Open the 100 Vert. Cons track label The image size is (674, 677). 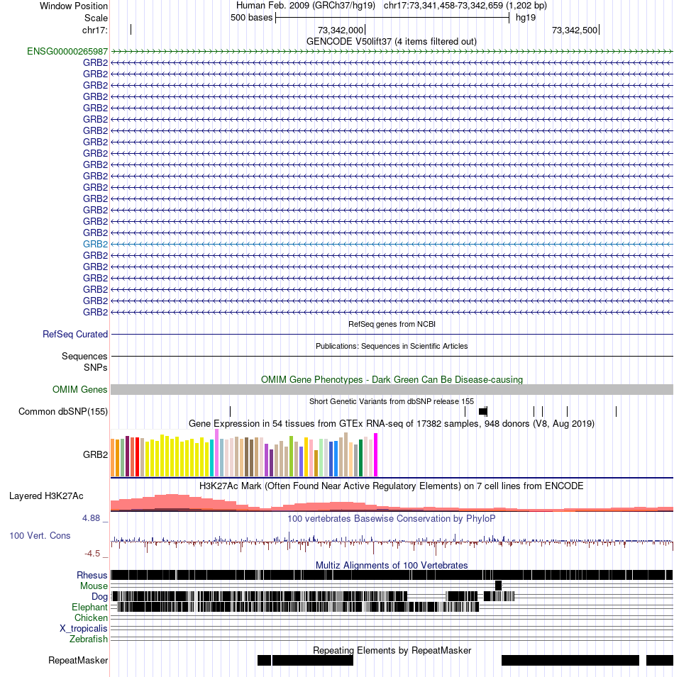tap(40, 535)
